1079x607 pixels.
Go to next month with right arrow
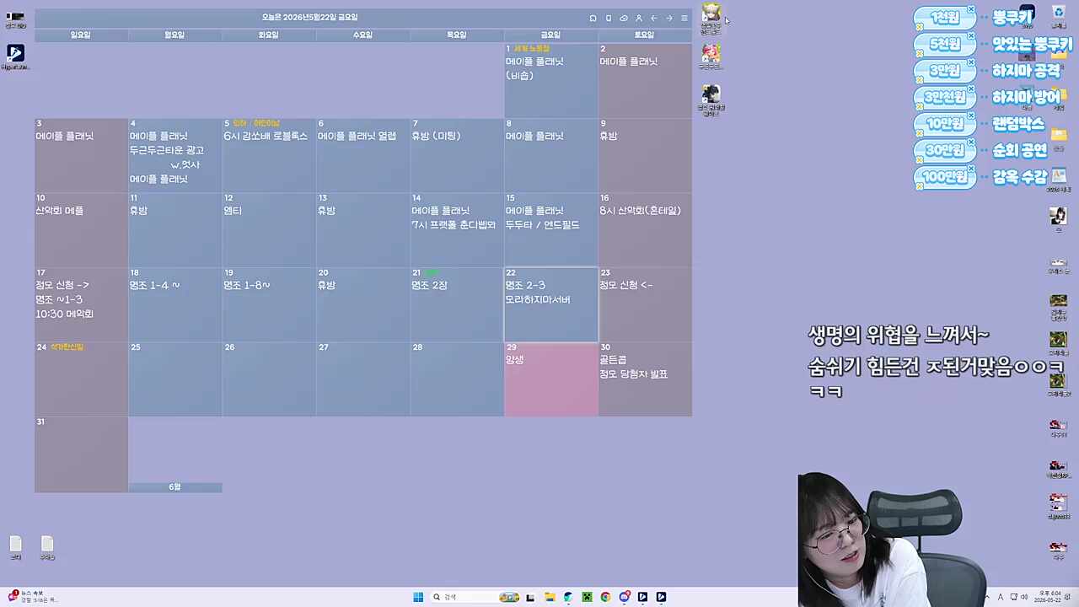pos(669,18)
